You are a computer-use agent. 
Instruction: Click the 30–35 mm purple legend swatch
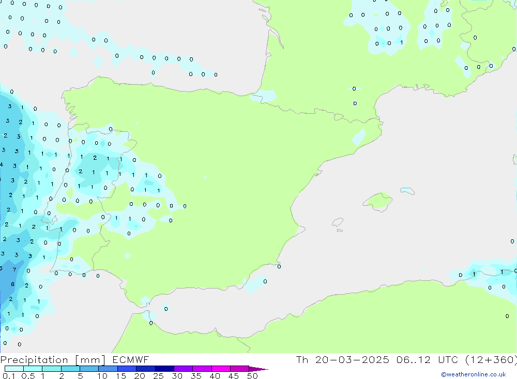184,369
